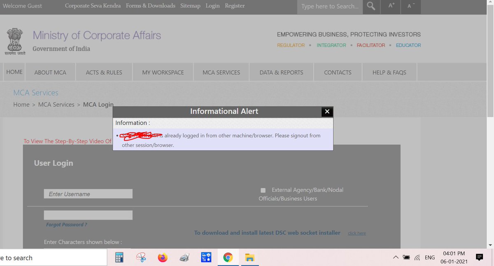Focus the Type here to Search box

click(x=330, y=6)
